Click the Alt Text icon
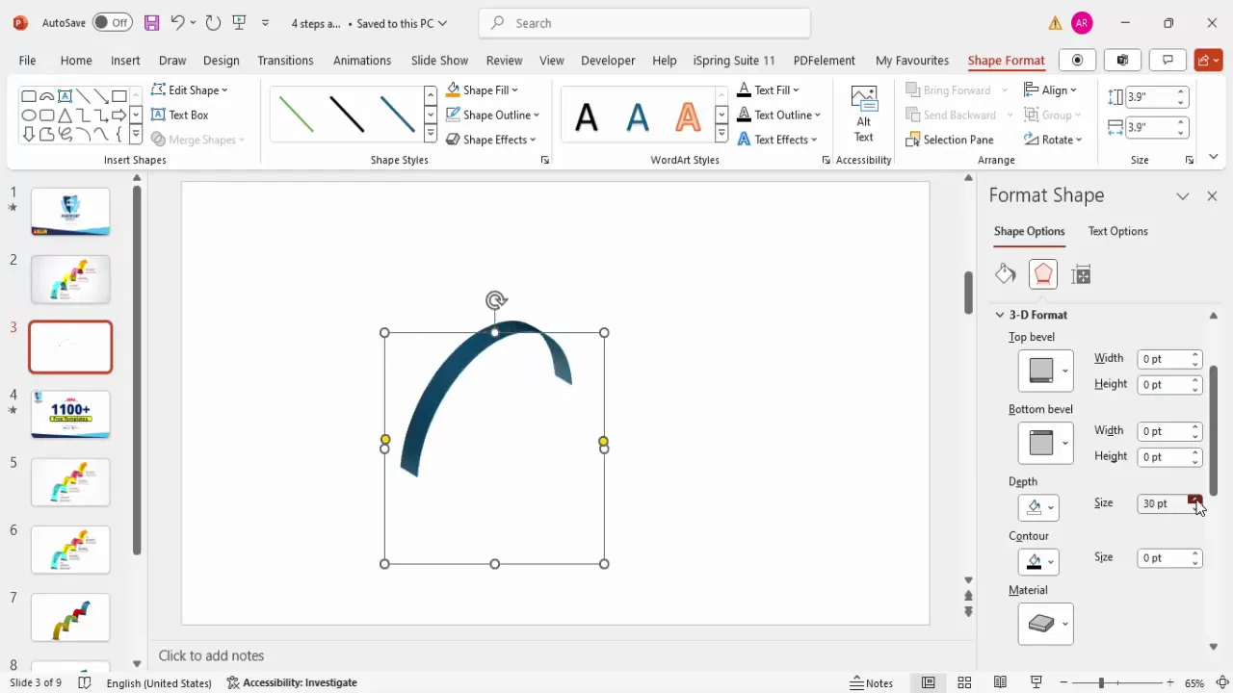 (x=864, y=114)
